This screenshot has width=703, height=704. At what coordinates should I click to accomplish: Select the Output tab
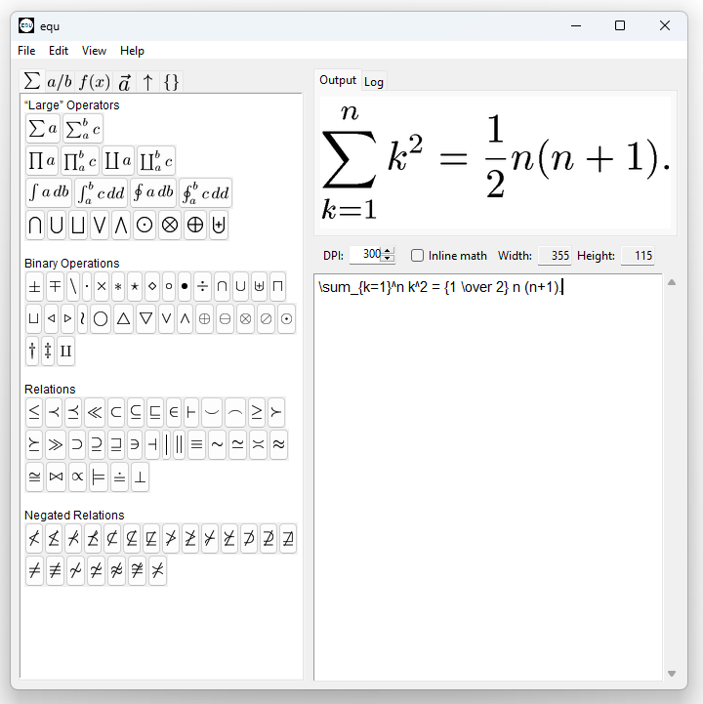pyautogui.click(x=338, y=80)
